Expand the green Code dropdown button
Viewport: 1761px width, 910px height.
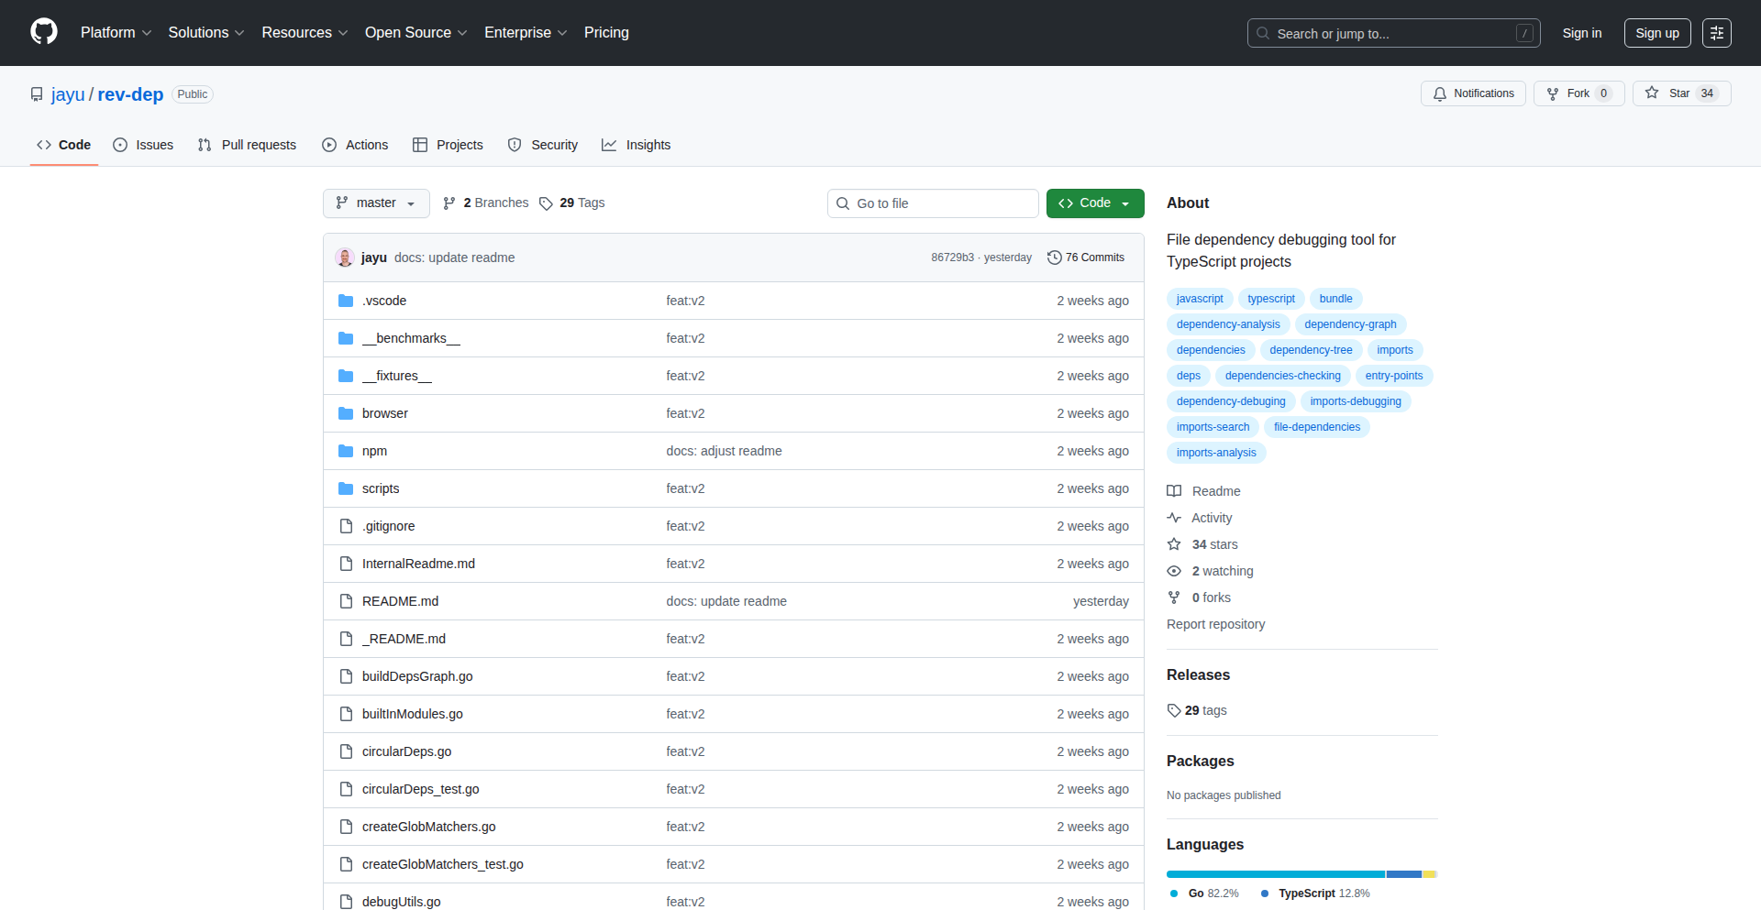click(1094, 203)
